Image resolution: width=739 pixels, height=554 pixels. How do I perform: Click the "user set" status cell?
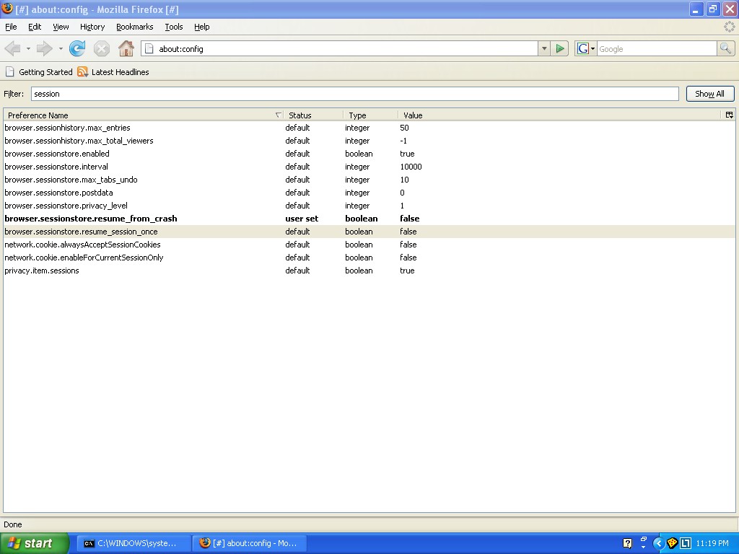[x=302, y=219]
